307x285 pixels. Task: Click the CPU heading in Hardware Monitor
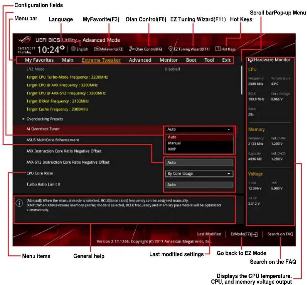point(252,69)
